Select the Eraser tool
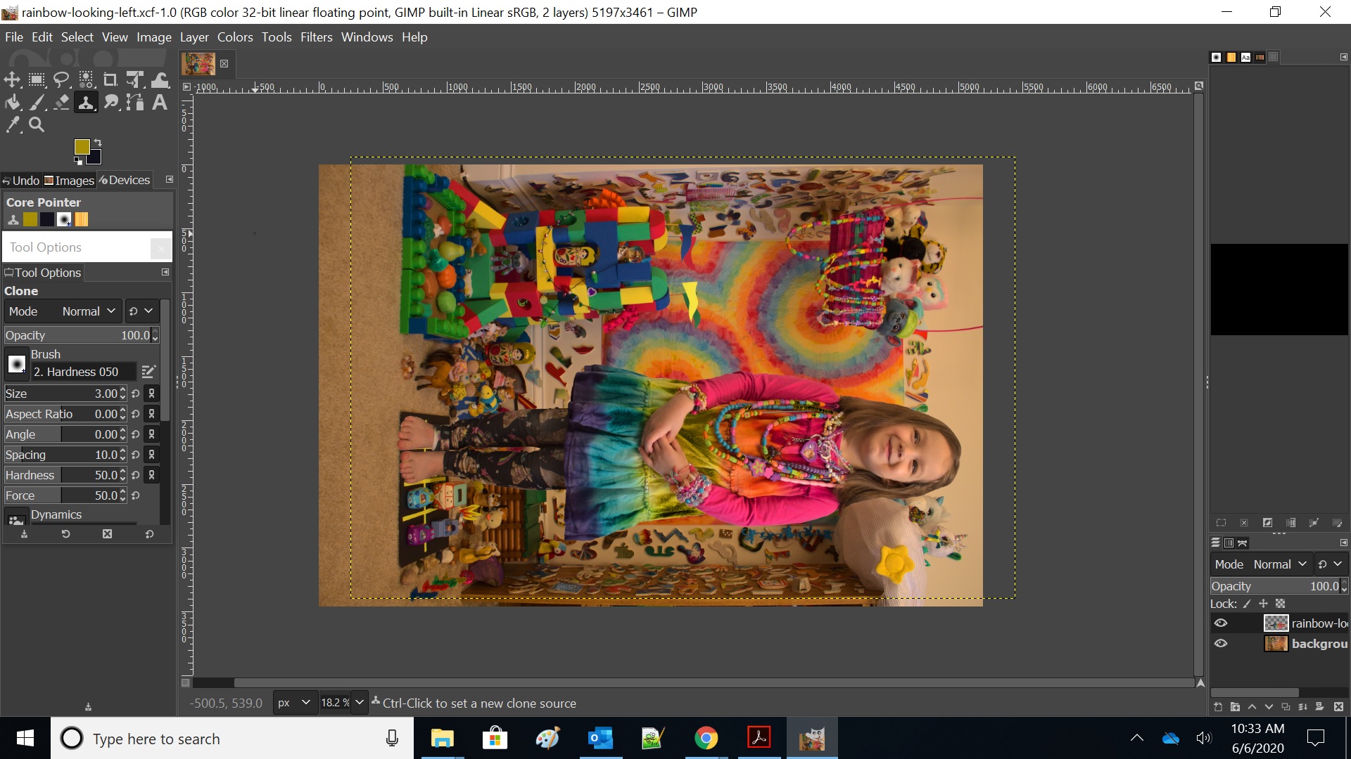The width and height of the screenshot is (1351, 759). 61,103
